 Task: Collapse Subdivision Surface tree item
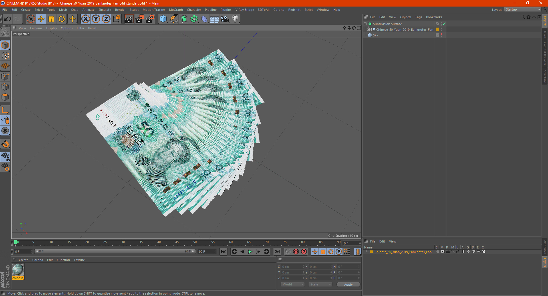coord(365,24)
